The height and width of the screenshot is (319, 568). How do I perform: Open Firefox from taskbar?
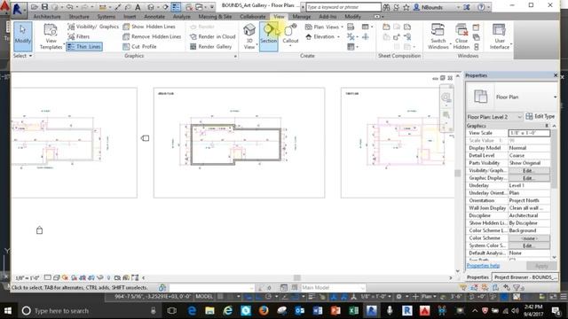pyautogui.click(x=264, y=311)
